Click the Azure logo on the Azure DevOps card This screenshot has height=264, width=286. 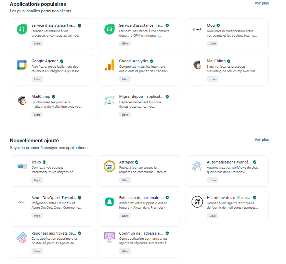[x=22, y=202]
